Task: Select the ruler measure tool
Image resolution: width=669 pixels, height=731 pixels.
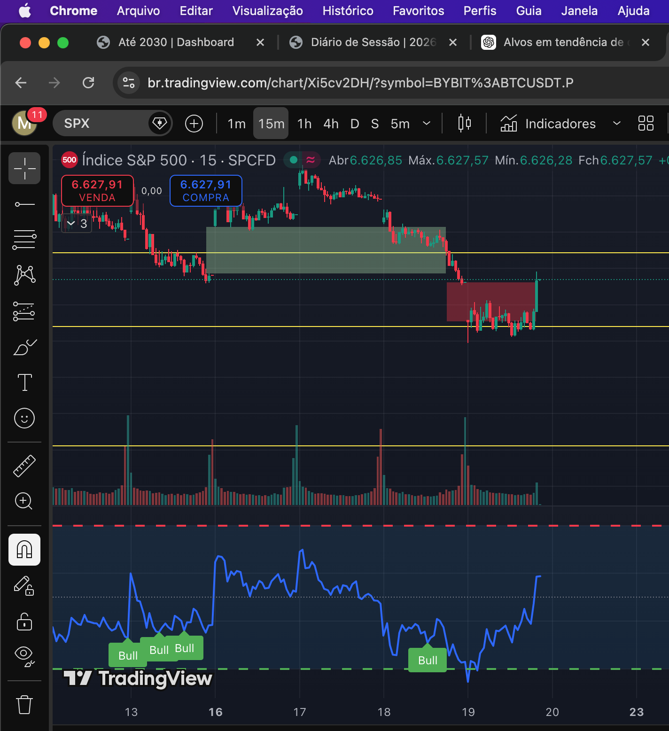Action: pos(24,466)
